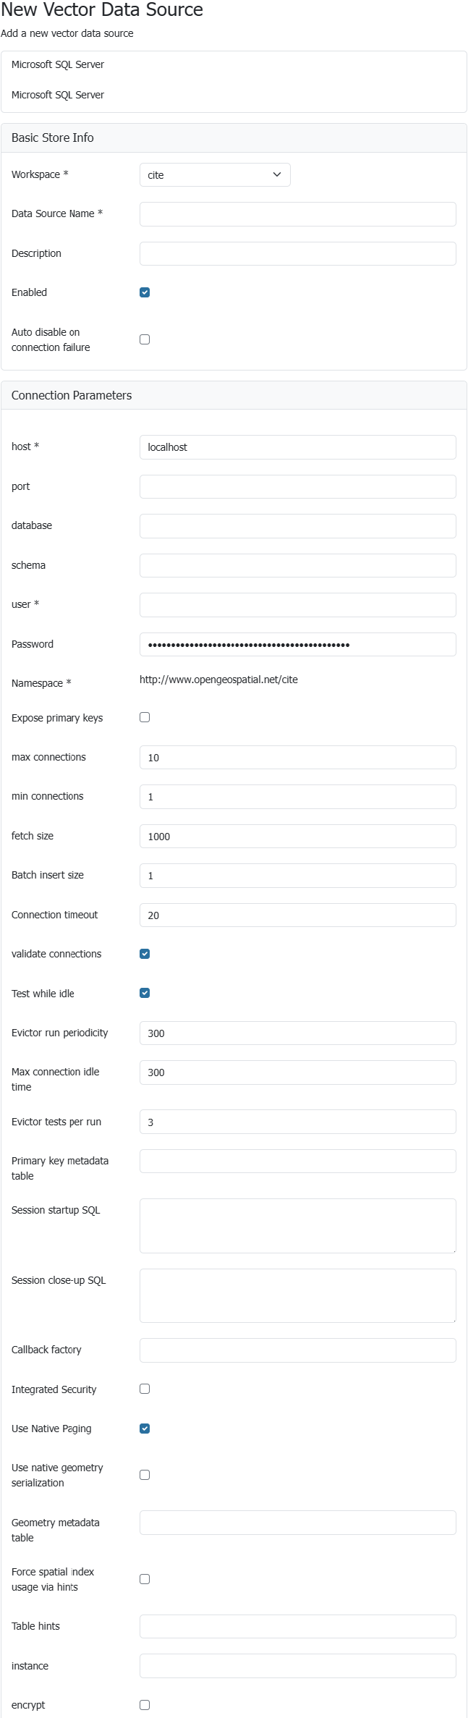The height and width of the screenshot is (1718, 468).
Task: Focus the Password field
Action: (297, 645)
